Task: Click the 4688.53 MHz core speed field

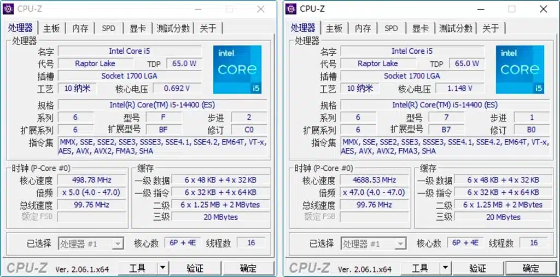Action: coord(374,180)
